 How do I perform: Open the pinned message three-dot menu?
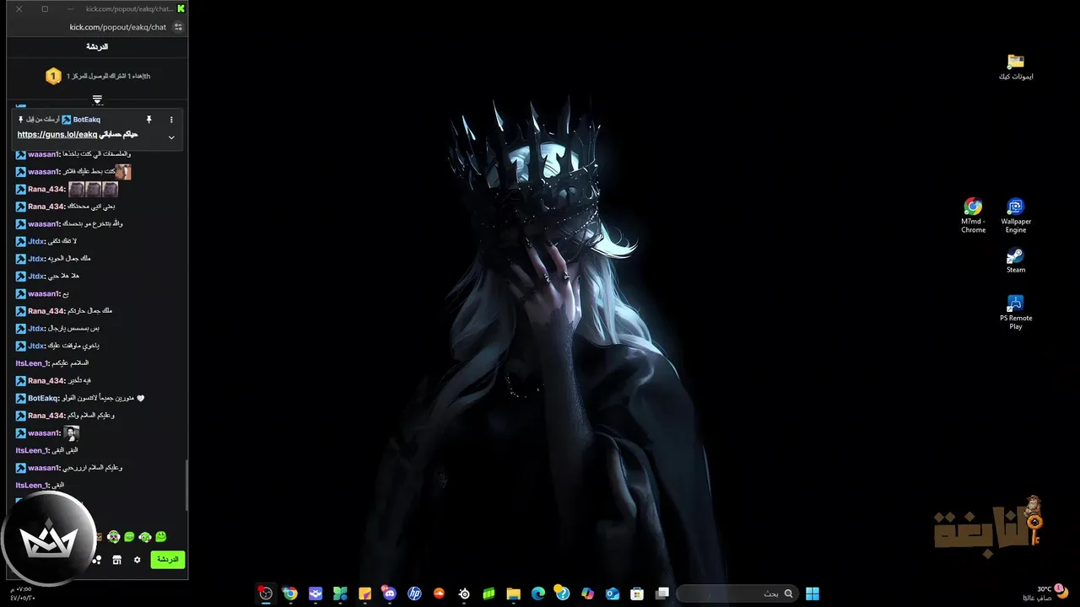pos(171,120)
